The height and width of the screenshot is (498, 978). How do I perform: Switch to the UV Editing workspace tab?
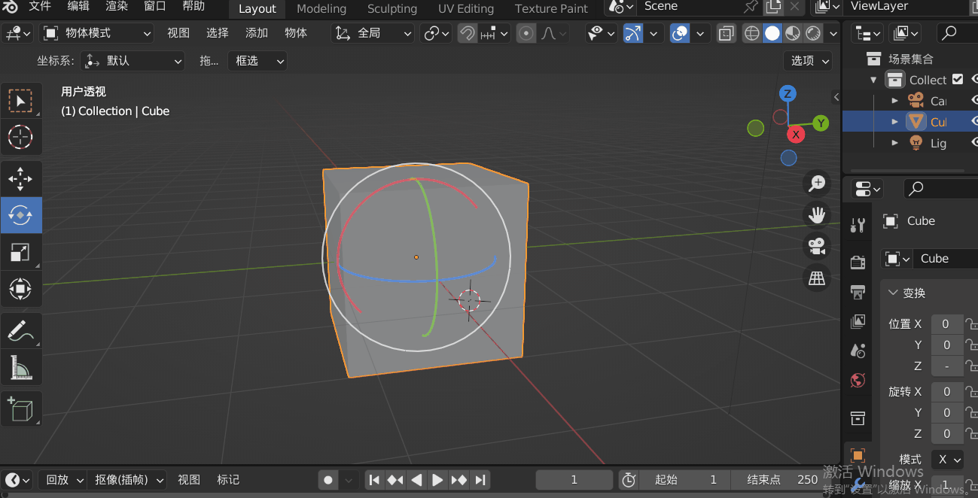(466, 9)
